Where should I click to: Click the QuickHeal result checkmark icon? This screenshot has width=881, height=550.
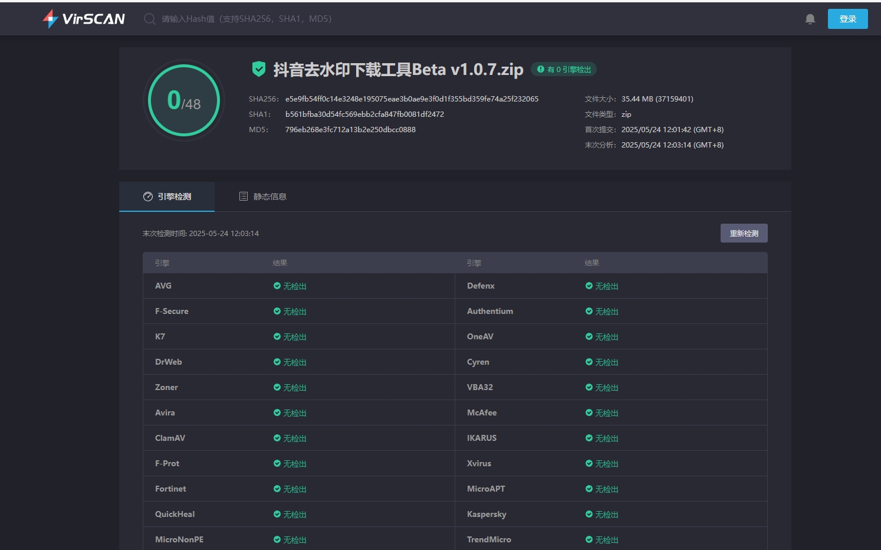277,514
